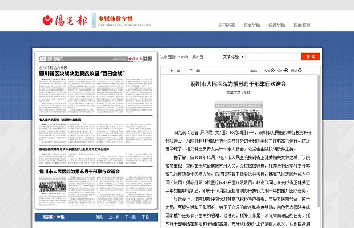Select the 缩小 font size radio button

tap(286, 70)
